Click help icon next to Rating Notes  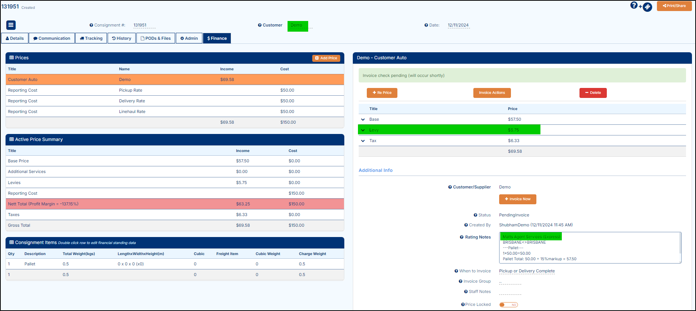(x=462, y=237)
